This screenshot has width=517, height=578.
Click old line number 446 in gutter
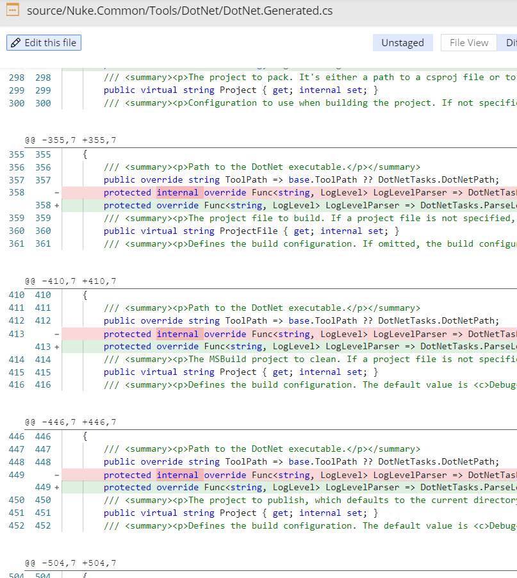pos(17,436)
